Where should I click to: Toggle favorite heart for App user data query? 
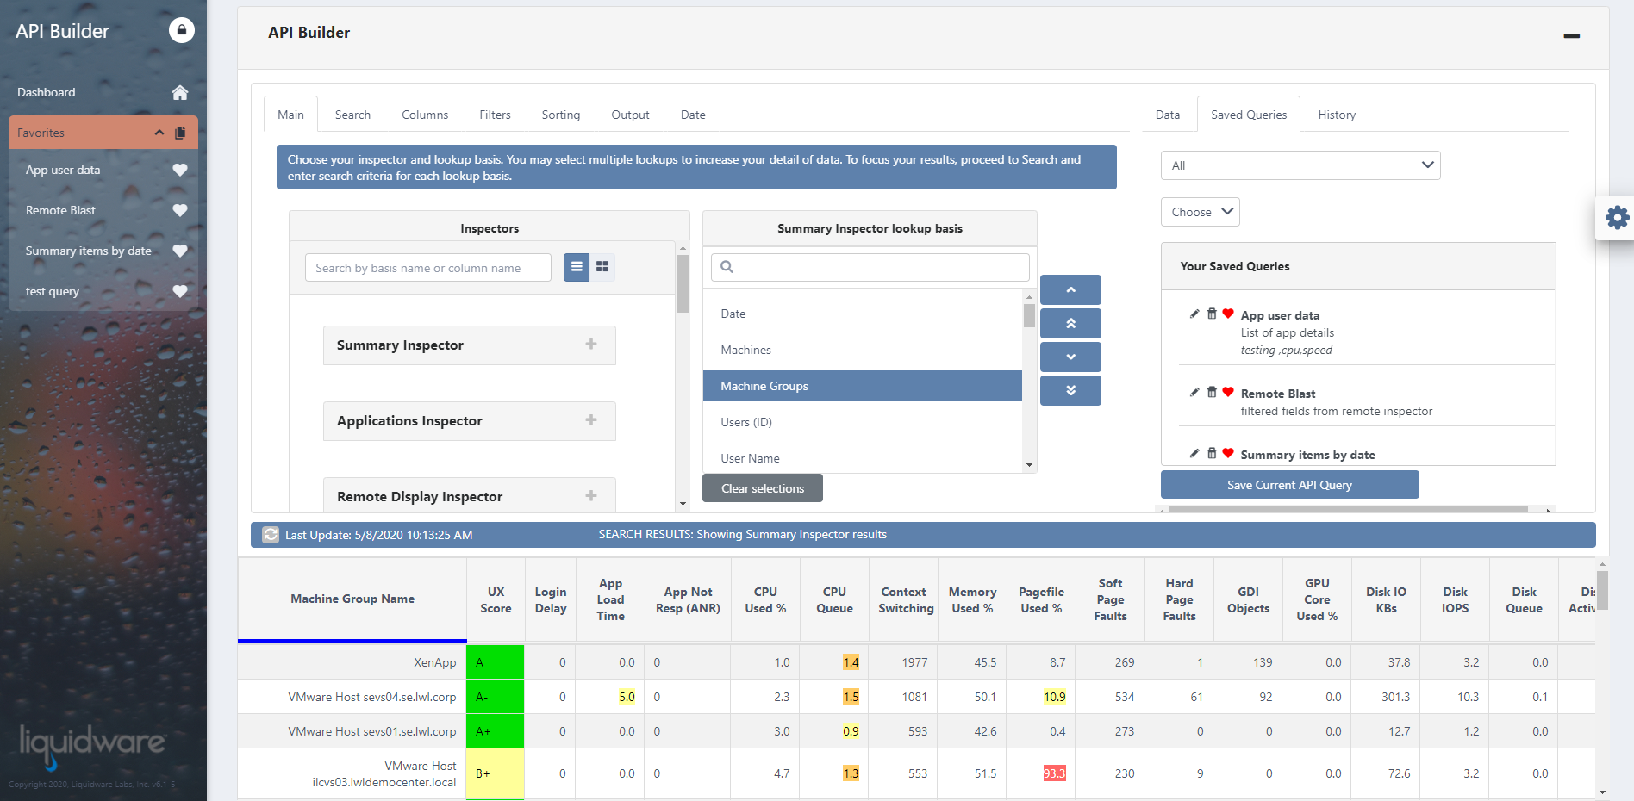coord(1228,314)
